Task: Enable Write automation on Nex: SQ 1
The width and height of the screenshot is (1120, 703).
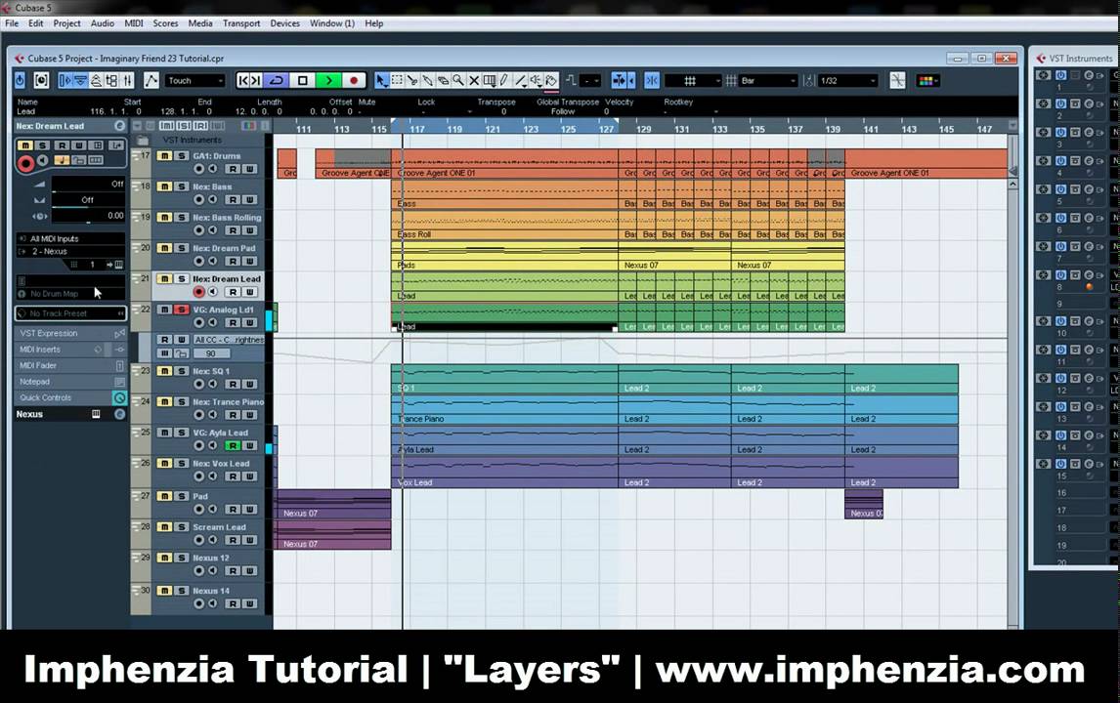Action: click(x=249, y=384)
